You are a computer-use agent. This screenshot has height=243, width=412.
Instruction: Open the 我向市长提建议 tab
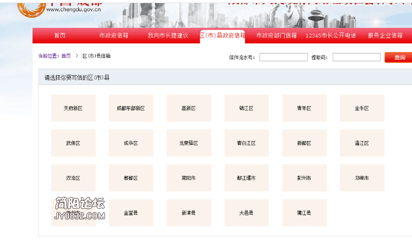click(168, 36)
